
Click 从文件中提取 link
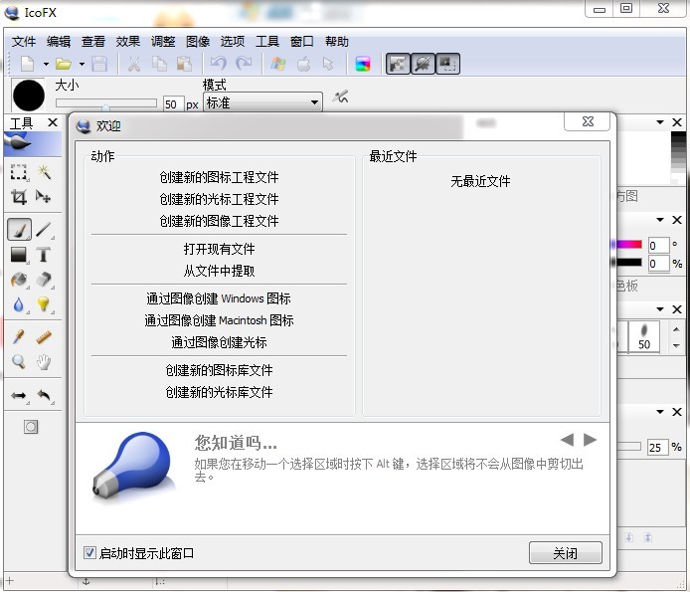click(219, 271)
